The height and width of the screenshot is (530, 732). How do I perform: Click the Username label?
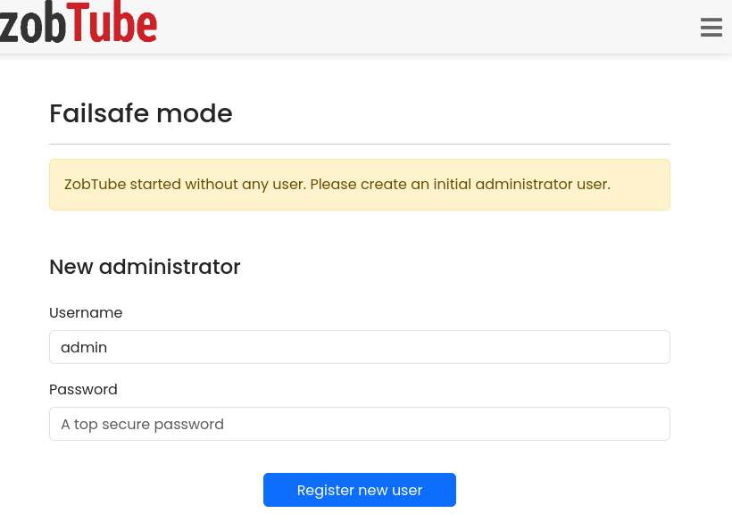tap(86, 313)
